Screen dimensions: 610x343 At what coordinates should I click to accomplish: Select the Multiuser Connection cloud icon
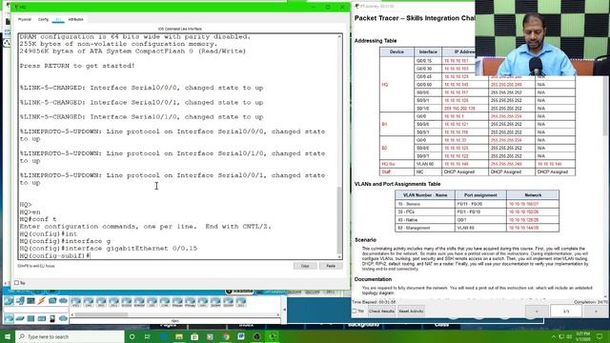[x=63, y=301]
